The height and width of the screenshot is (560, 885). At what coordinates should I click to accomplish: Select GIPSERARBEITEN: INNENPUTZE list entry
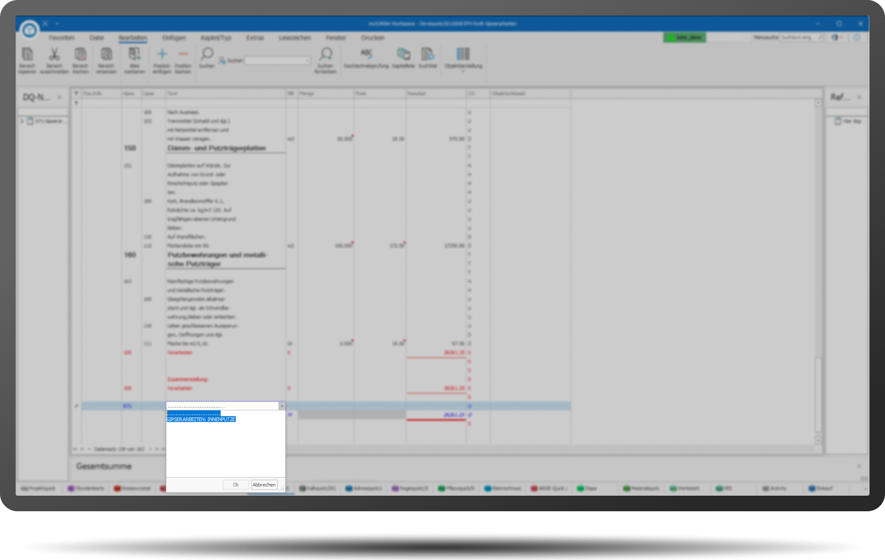pos(201,419)
